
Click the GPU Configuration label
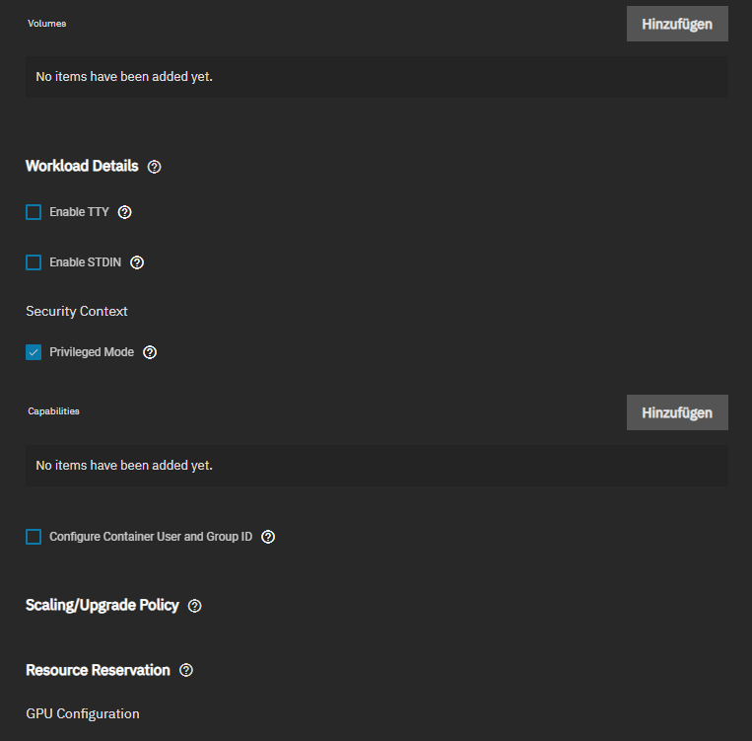coord(83,714)
